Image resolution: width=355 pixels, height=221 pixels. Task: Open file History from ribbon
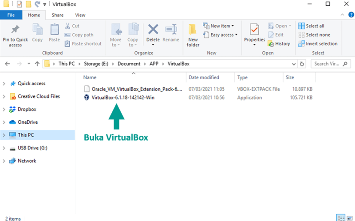click(279, 44)
